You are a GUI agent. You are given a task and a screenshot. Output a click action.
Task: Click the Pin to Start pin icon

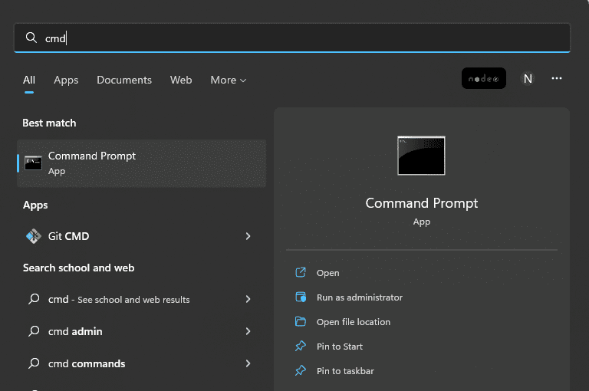[301, 346]
